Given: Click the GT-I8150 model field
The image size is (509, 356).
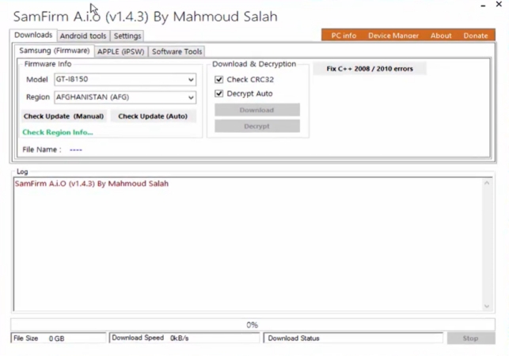Looking at the screenshot, I should pos(125,80).
